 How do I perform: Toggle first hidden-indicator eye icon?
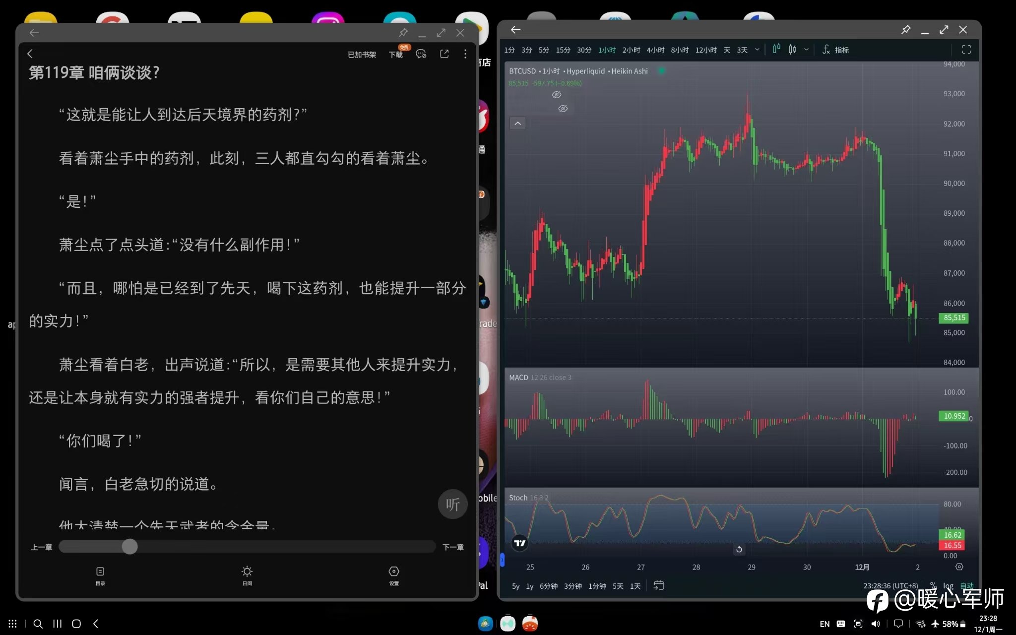(557, 95)
